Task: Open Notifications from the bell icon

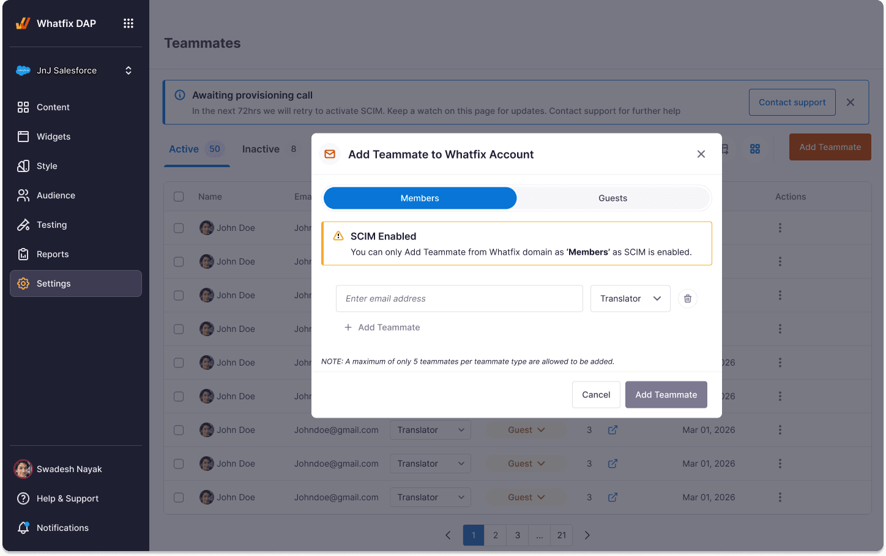Action: click(23, 528)
